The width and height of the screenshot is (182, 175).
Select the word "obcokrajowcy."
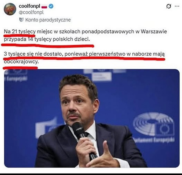coord(21,62)
